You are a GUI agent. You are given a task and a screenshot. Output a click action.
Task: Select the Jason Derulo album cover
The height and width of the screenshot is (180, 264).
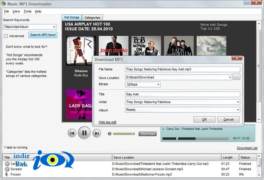tap(114, 46)
